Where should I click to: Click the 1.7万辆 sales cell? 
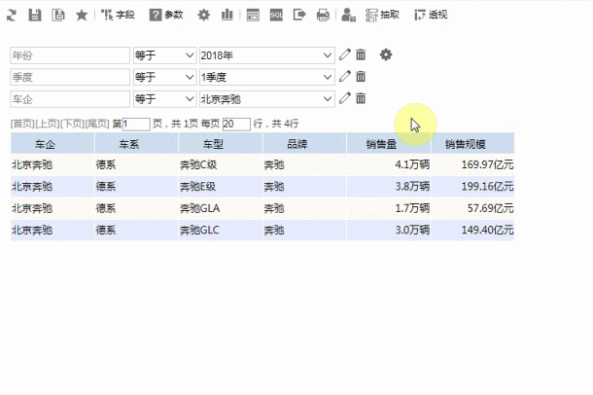point(389,208)
